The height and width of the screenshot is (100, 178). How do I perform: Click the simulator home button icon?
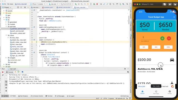[x=170, y=4]
